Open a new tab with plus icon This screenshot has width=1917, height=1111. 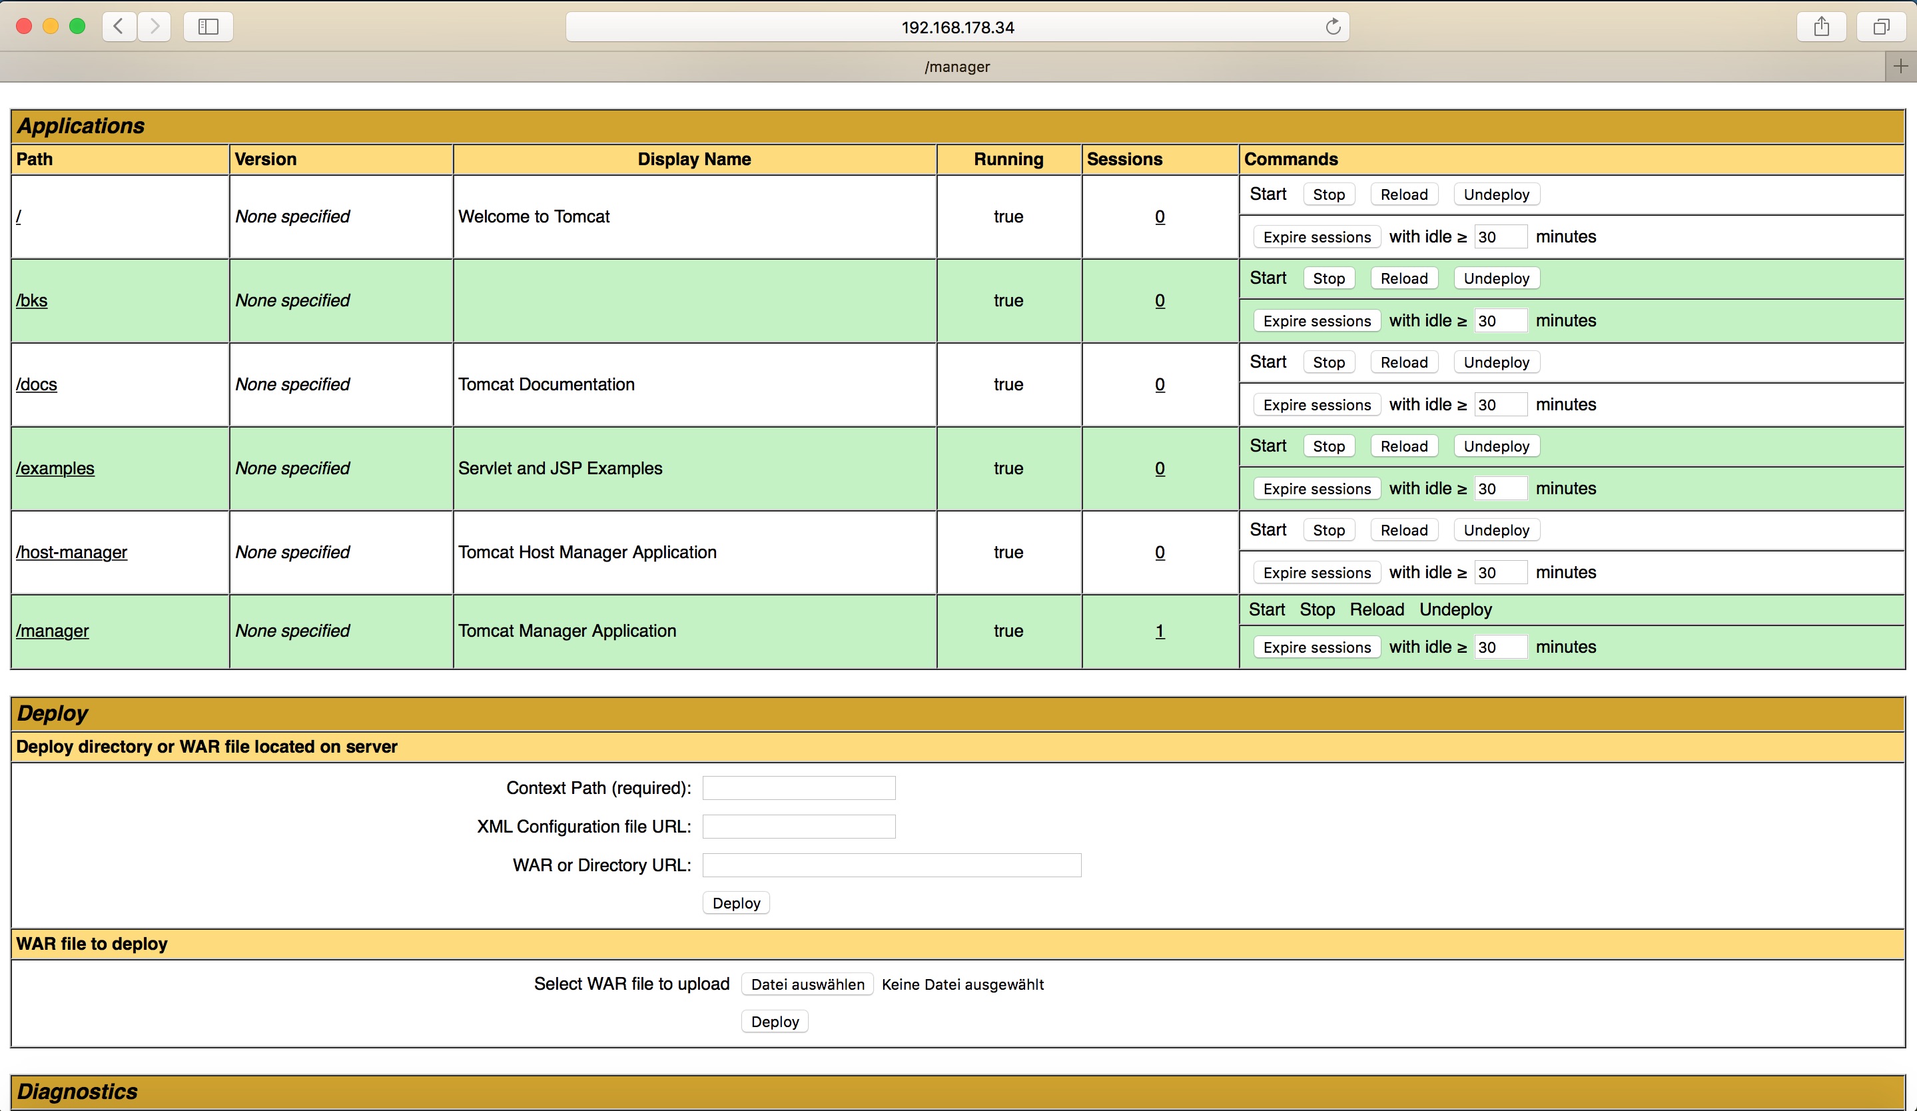tap(1901, 67)
